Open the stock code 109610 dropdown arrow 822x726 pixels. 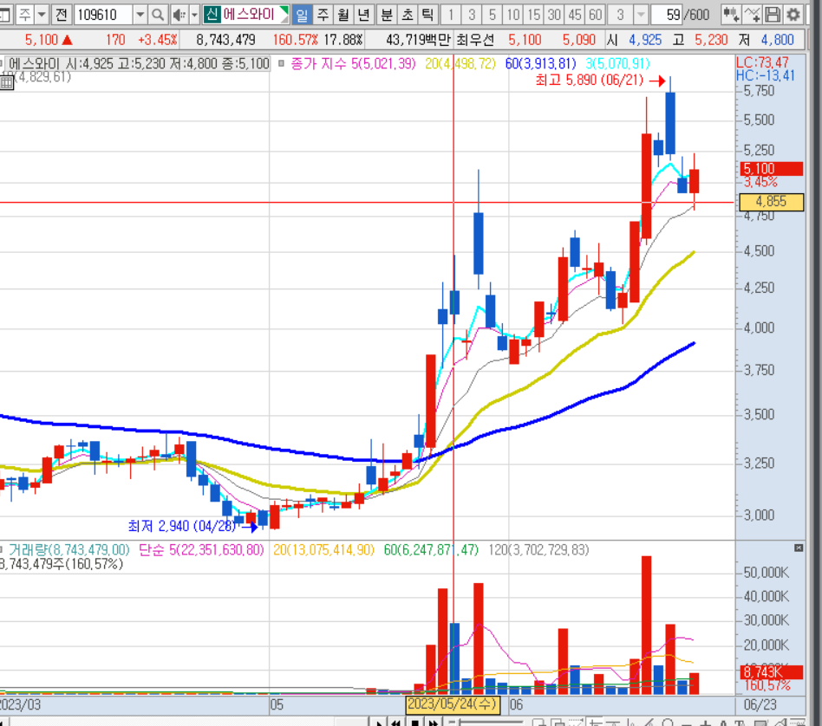pyautogui.click(x=140, y=15)
